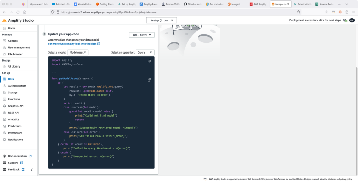Image resolution: width=358 pixels, height=183 pixels.
Task: Click the browser URL address bar
Action: [x=176, y=12]
